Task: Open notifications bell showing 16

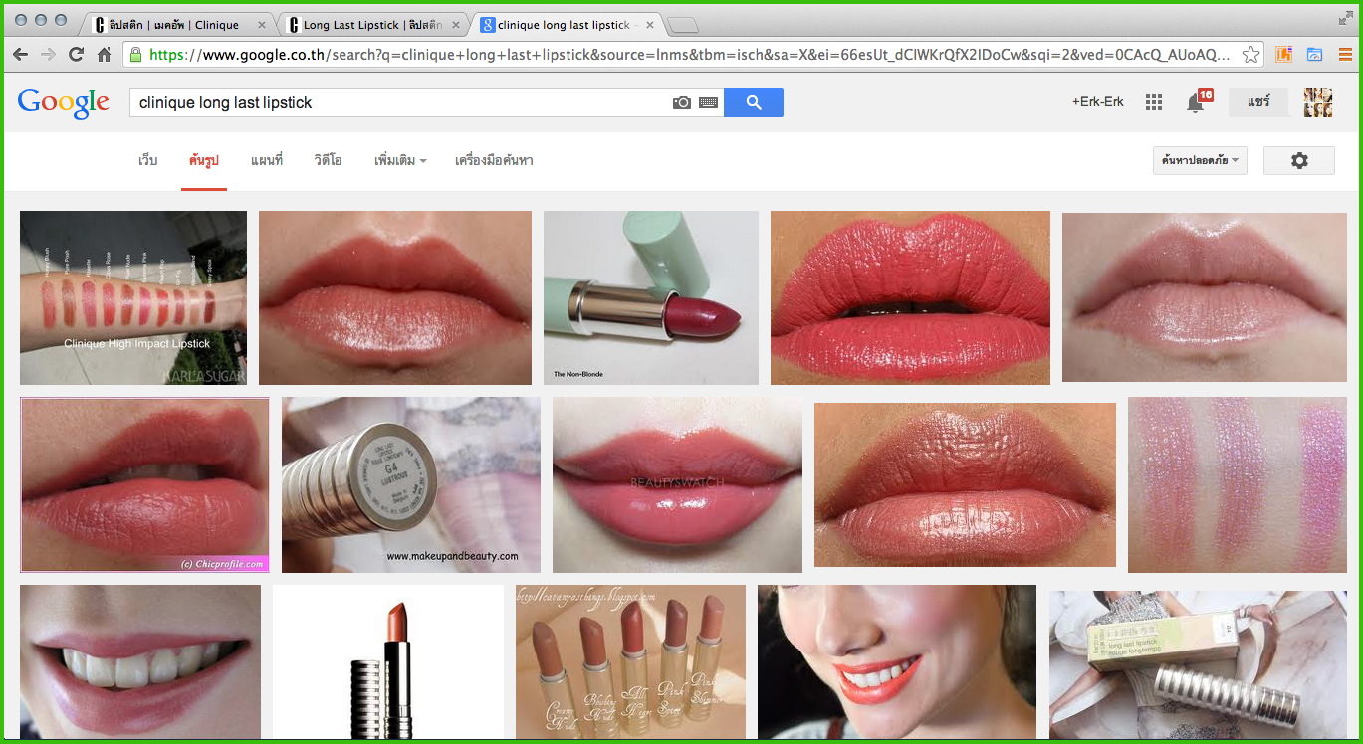Action: click(x=1197, y=101)
